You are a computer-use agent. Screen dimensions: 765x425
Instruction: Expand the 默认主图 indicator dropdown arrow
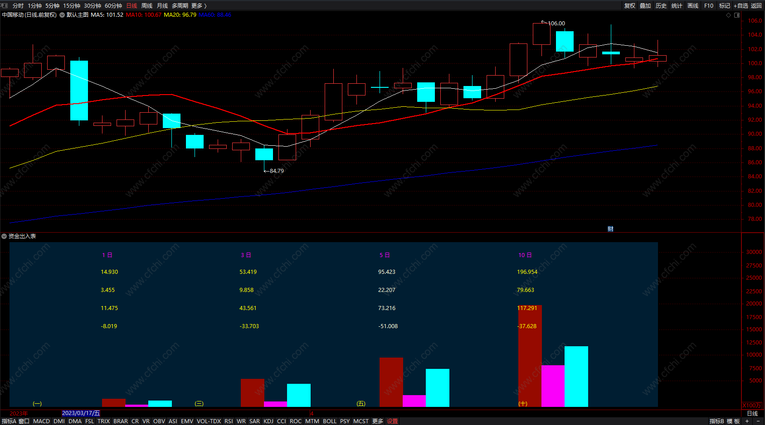tap(62, 15)
